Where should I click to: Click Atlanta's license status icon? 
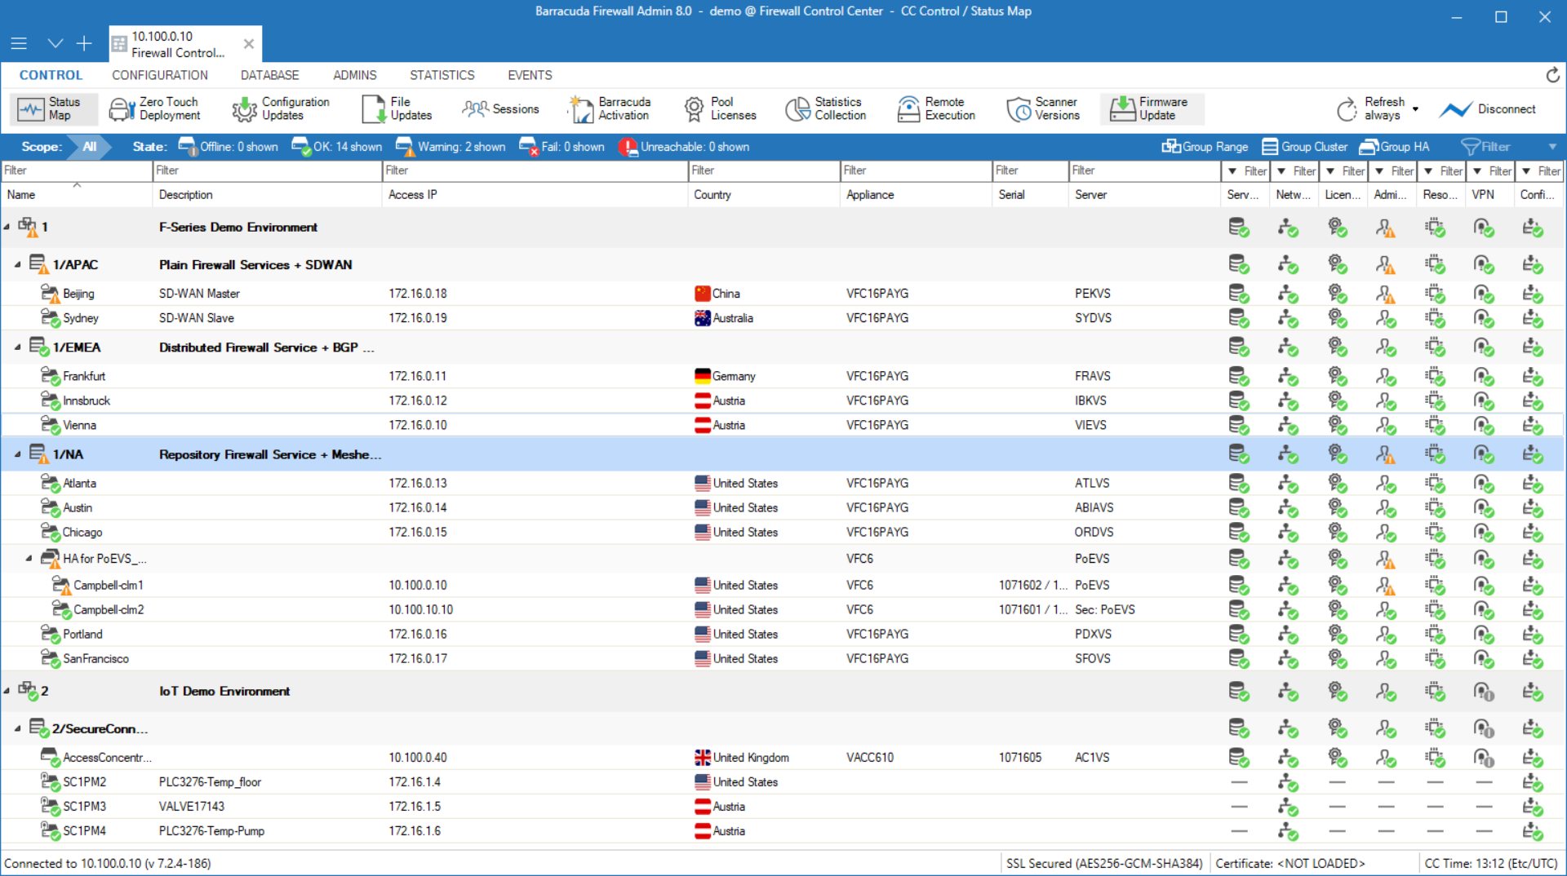(1337, 483)
